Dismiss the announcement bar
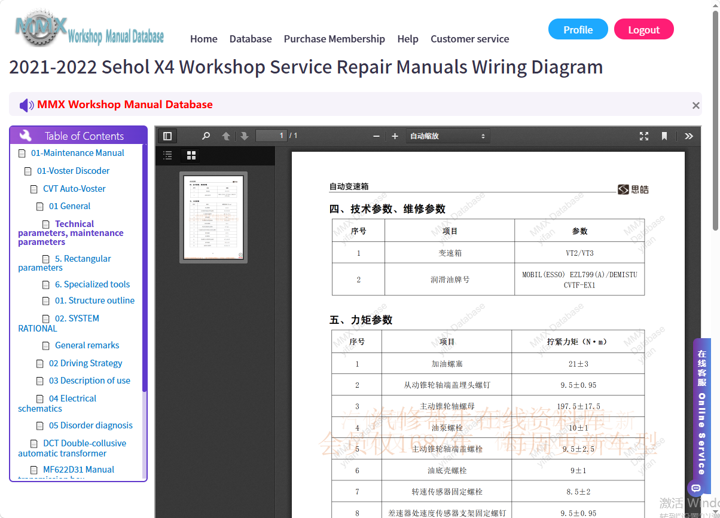Viewport: 720px width, 518px height. (x=695, y=105)
